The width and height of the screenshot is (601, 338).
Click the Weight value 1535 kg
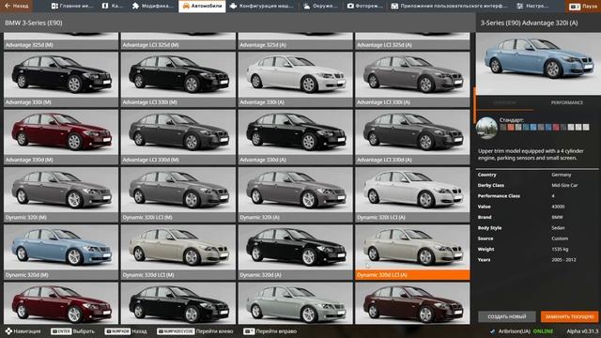[x=560, y=249]
